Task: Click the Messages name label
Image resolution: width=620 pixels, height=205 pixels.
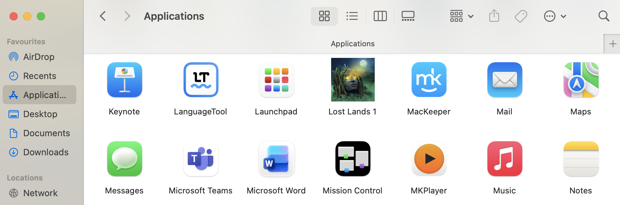Action: tap(124, 191)
